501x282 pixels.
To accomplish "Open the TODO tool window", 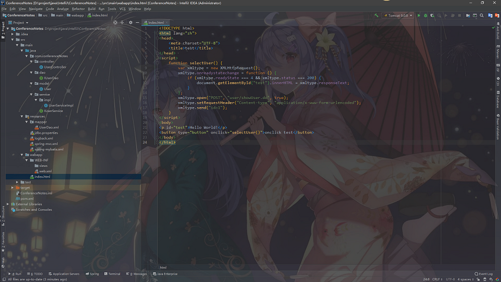I will pos(35,274).
